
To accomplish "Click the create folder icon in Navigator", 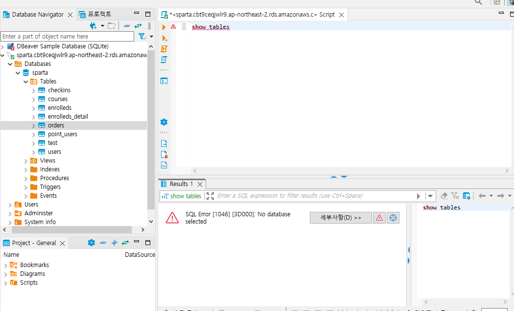I will pos(112,26).
